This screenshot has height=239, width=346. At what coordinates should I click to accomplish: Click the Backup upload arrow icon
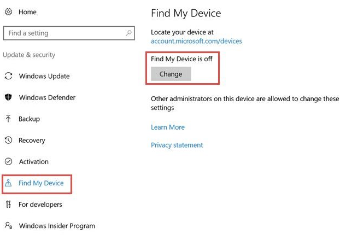pos(8,119)
